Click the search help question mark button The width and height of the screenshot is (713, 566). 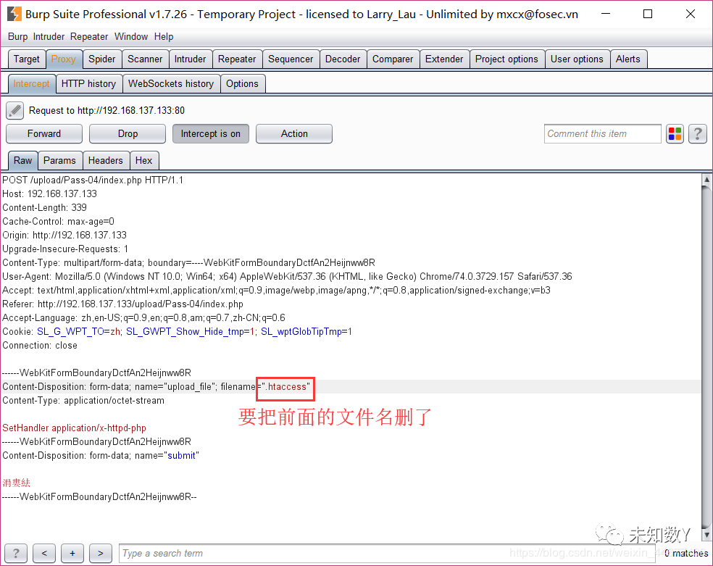click(x=16, y=553)
